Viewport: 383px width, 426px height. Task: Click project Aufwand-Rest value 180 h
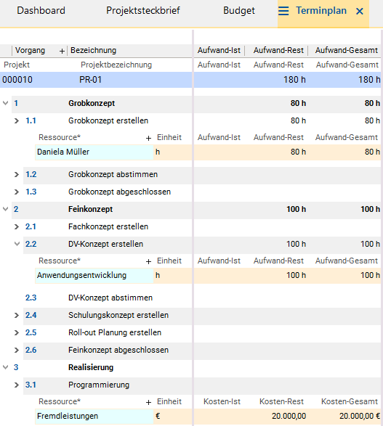(x=294, y=80)
